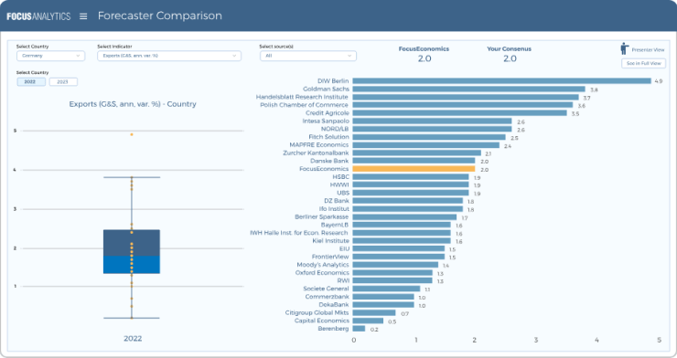Click the UBS label
The height and width of the screenshot is (358, 677).
pyautogui.click(x=343, y=193)
